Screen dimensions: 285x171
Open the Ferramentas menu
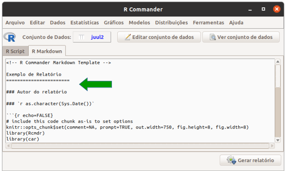coord(208,22)
